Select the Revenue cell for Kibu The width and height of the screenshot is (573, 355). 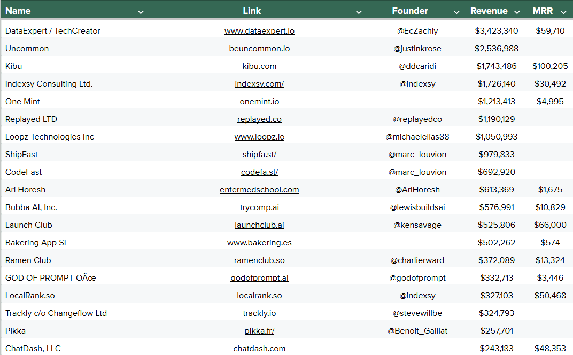pyautogui.click(x=497, y=66)
